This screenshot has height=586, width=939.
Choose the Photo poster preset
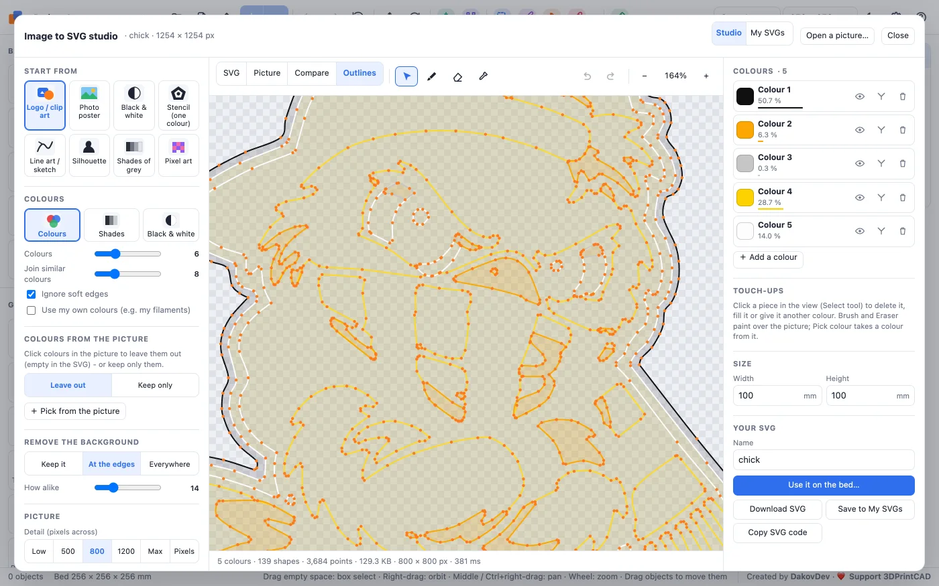(x=89, y=105)
